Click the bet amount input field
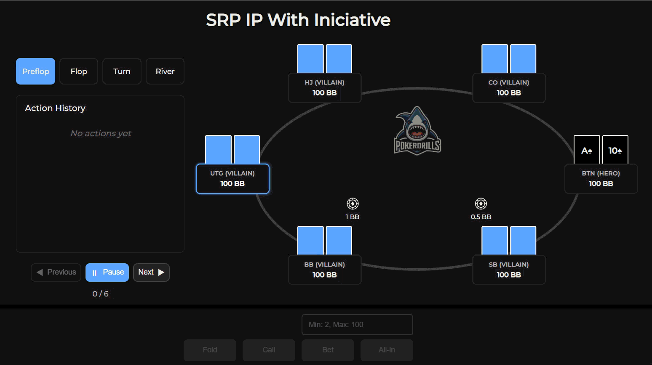This screenshot has height=365, width=652. (x=357, y=325)
